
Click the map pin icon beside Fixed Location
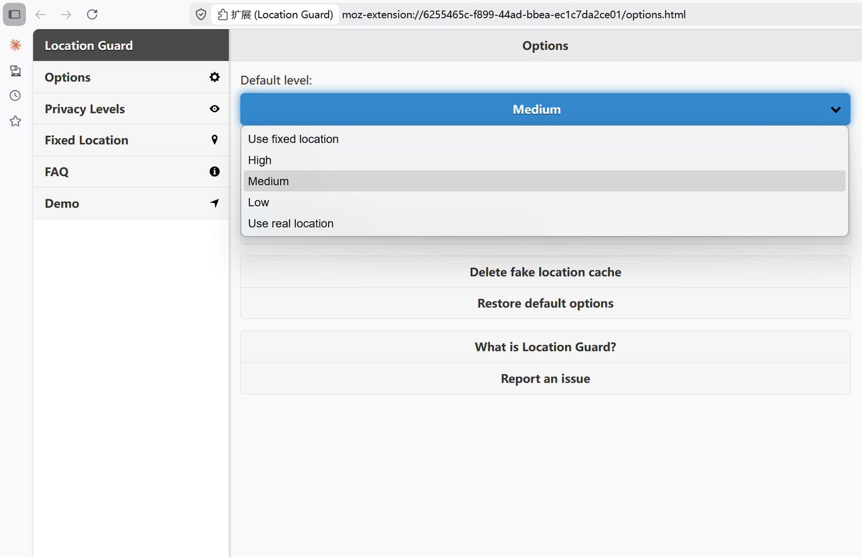click(214, 140)
